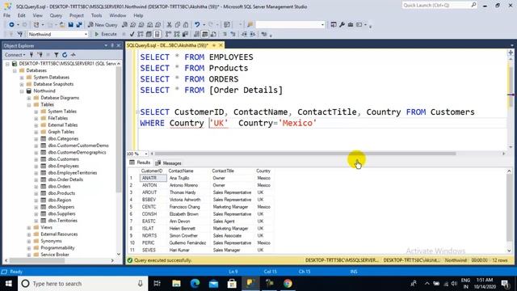The height and width of the screenshot is (291, 517).
Task: Click the CustomerID column header
Action: click(152, 171)
